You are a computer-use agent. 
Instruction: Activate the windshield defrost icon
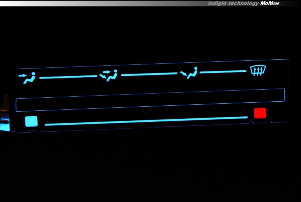click(258, 71)
